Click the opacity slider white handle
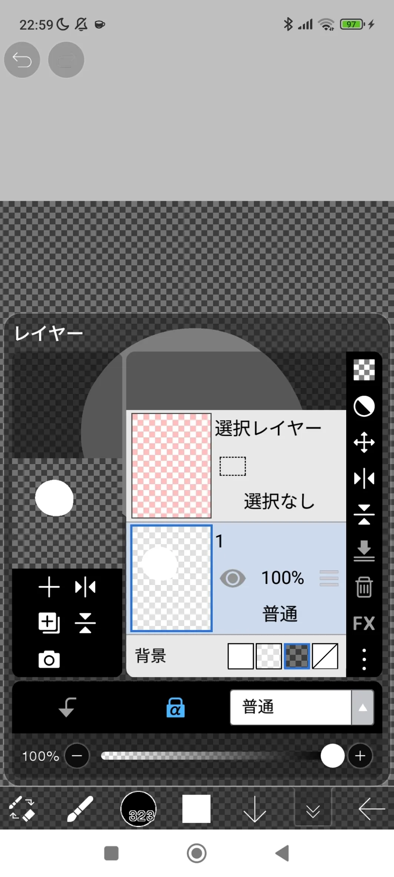Image resolution: width=394 pixels, height=877 pixels. pos(332,756)
